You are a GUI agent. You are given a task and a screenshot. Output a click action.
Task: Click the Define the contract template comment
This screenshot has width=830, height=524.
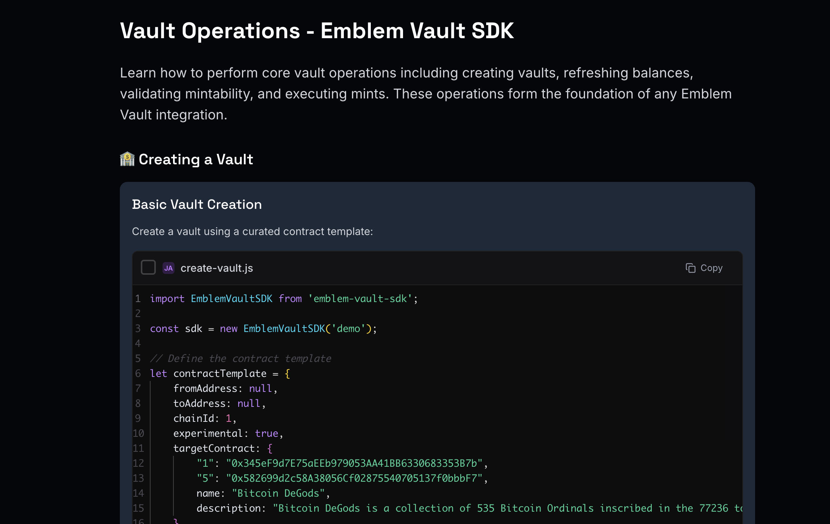point(241,359)
